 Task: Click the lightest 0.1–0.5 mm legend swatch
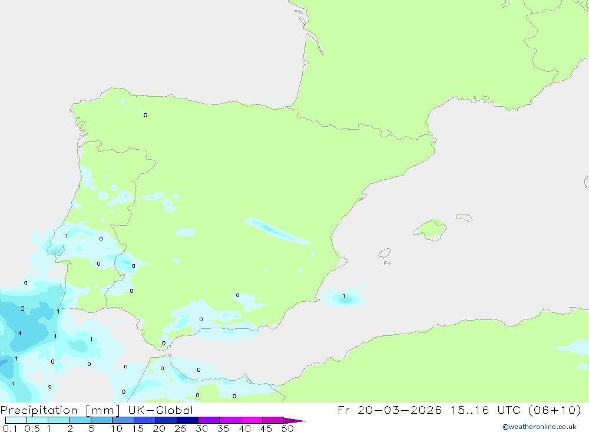(16, 420)
